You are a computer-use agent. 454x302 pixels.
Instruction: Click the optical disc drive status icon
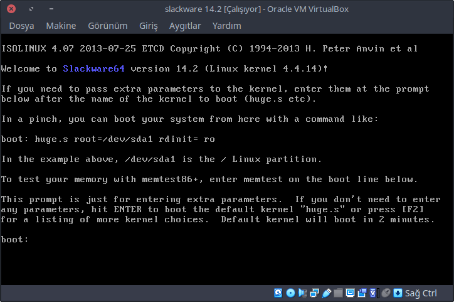[x=290, y=293]
